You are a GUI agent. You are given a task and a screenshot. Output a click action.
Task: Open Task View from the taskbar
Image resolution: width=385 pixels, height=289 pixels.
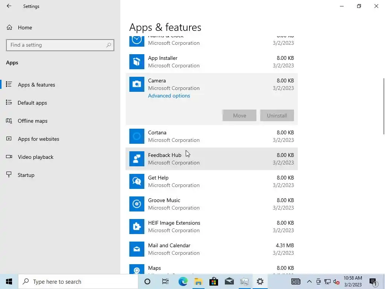(165, 281)
